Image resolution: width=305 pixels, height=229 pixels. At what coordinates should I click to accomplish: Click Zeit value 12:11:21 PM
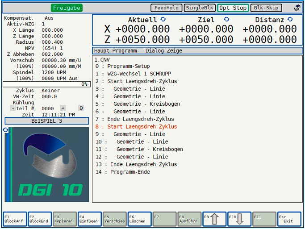point(58,115)
